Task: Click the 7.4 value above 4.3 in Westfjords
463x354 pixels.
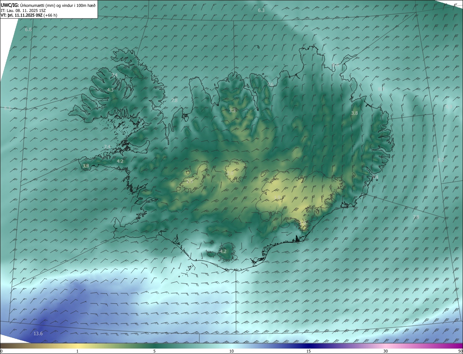Action: pyautogui.click(x=114, y=75)
